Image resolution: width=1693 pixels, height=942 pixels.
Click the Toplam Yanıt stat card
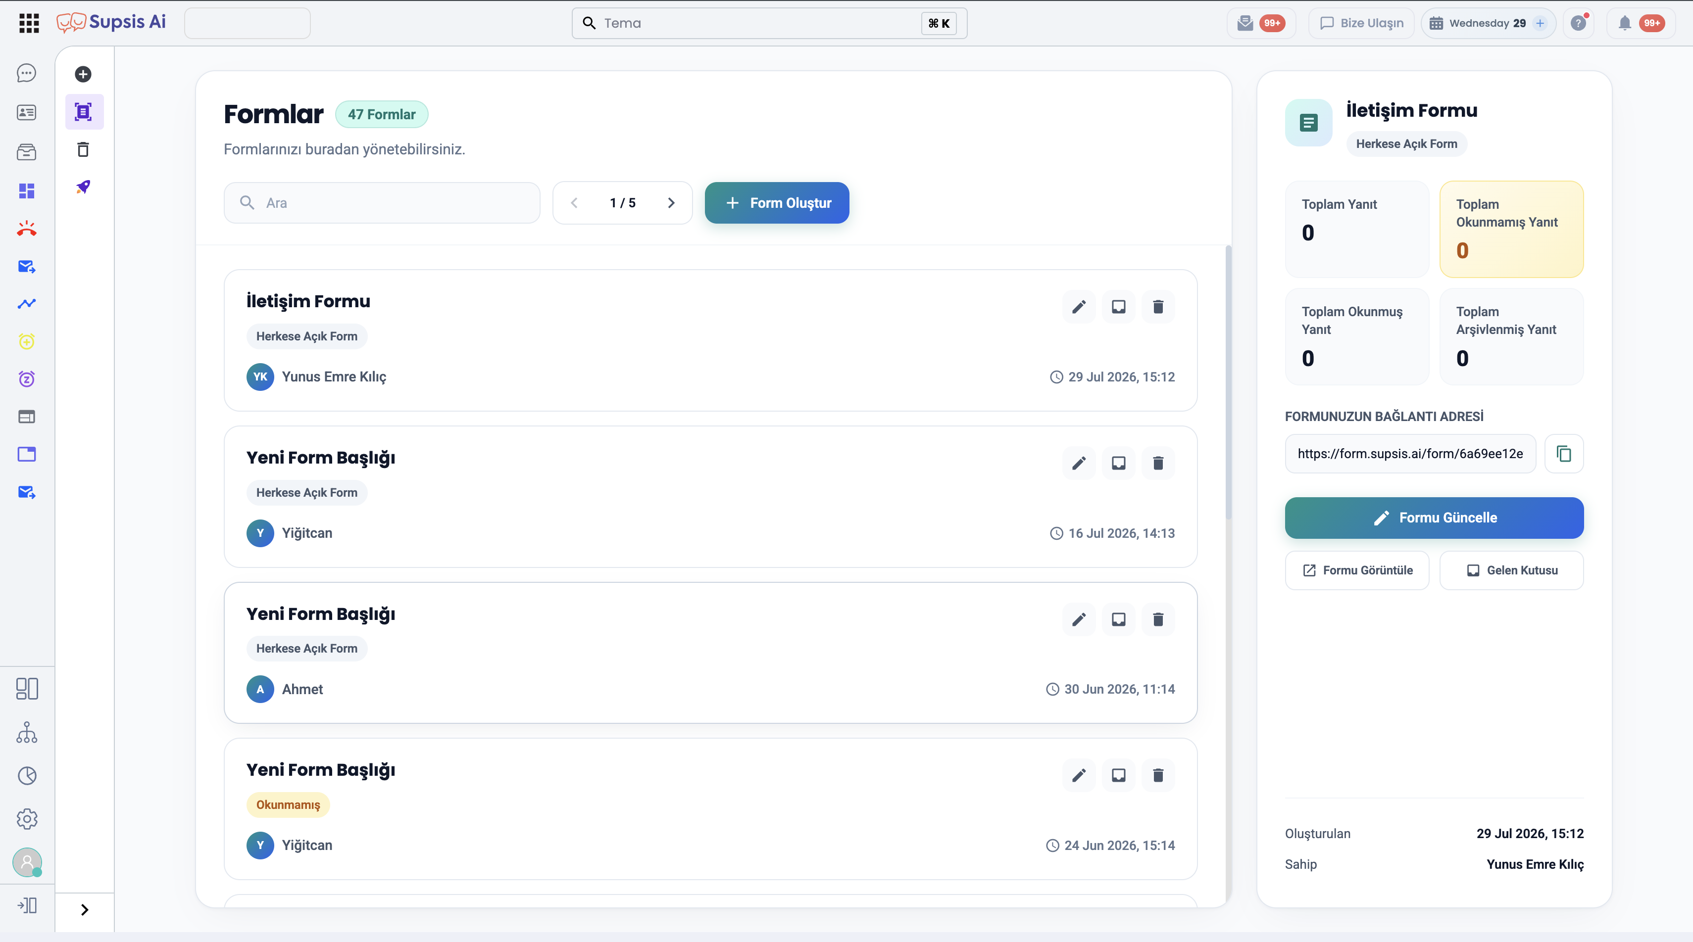tap(1357, 229)
